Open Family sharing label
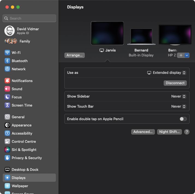The width and height of the screenshot is (195, 194). click(x=25, y=41)
